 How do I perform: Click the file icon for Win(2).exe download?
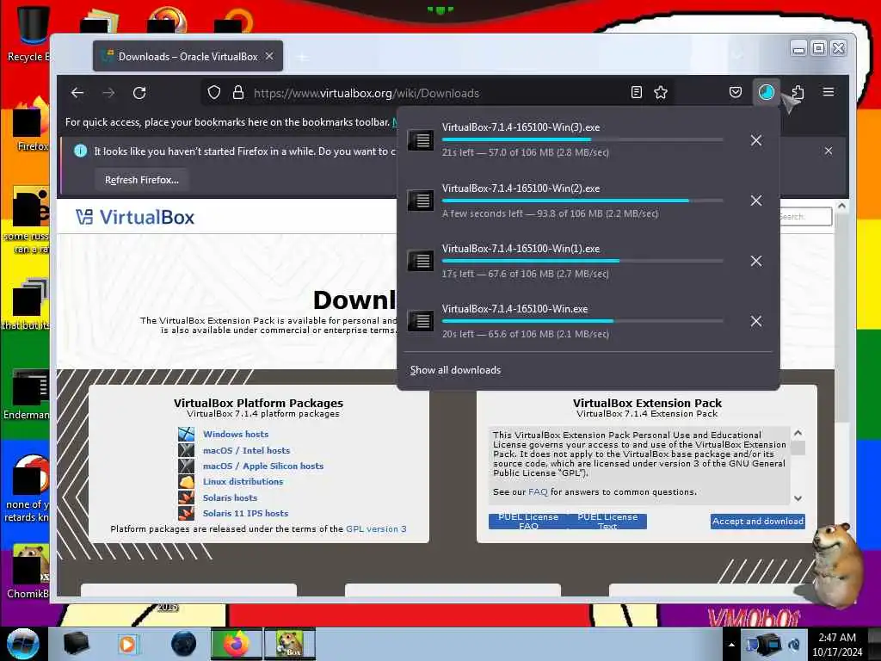tap(420, 200)
